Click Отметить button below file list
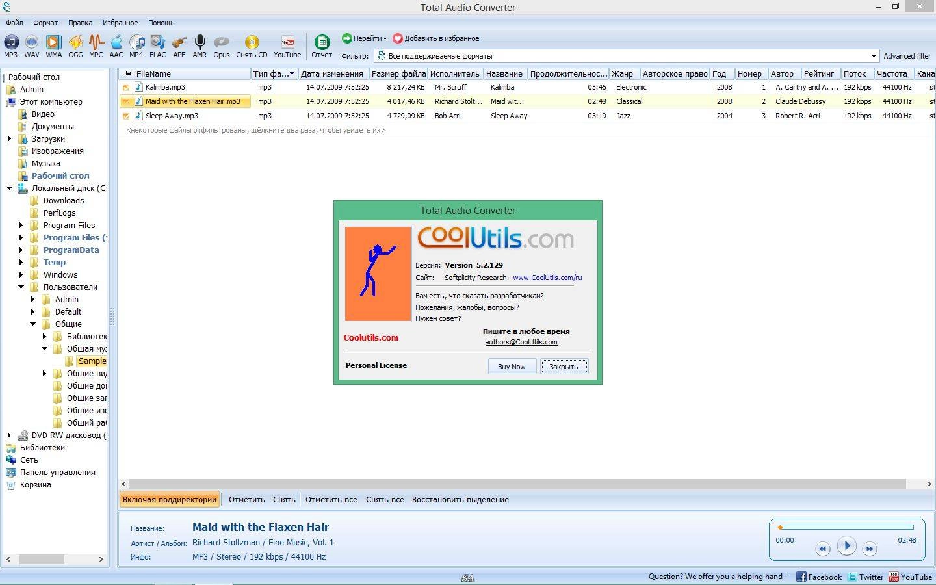The image size is (936, 585). click(247, 500)
